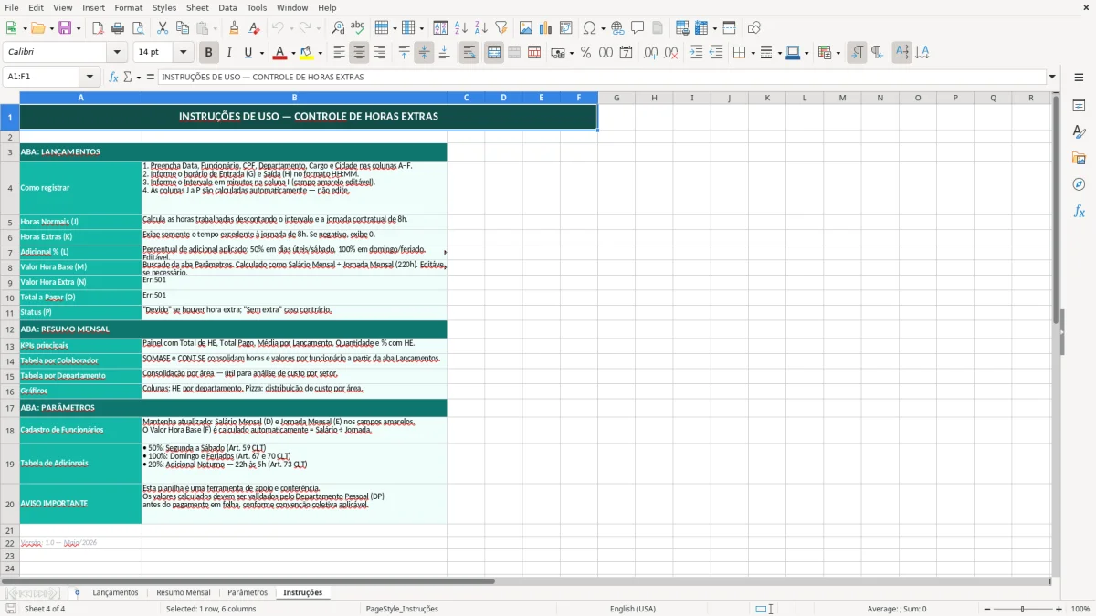Open Find & Replace

338,28
